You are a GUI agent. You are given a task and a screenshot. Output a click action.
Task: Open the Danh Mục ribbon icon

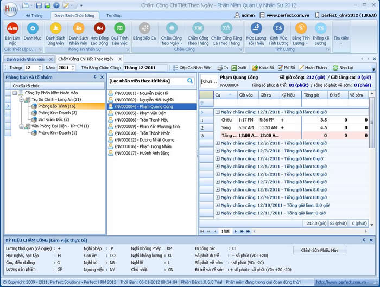coord(33,31)
